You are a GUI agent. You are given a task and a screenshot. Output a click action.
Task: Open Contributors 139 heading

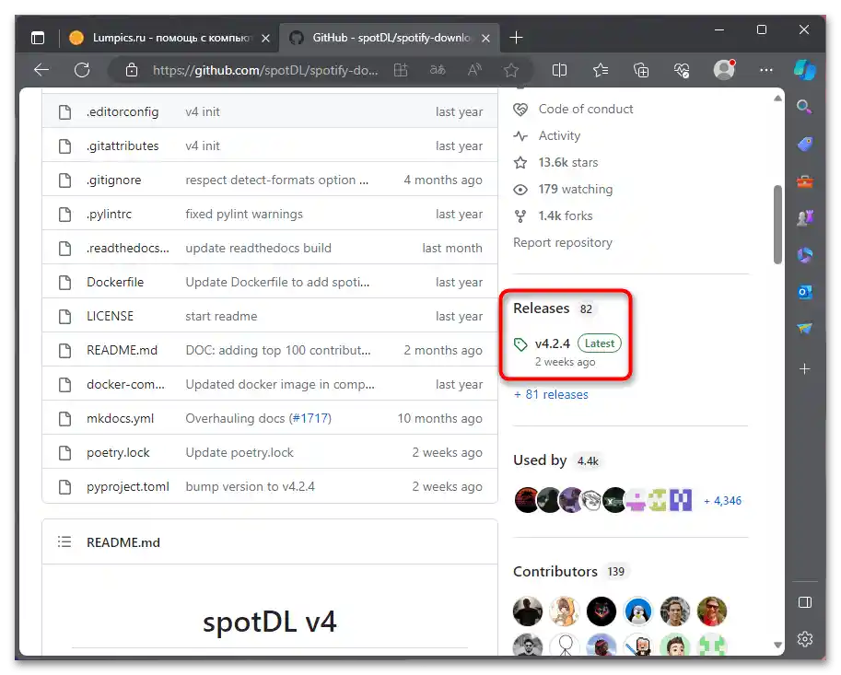point(569,572)
